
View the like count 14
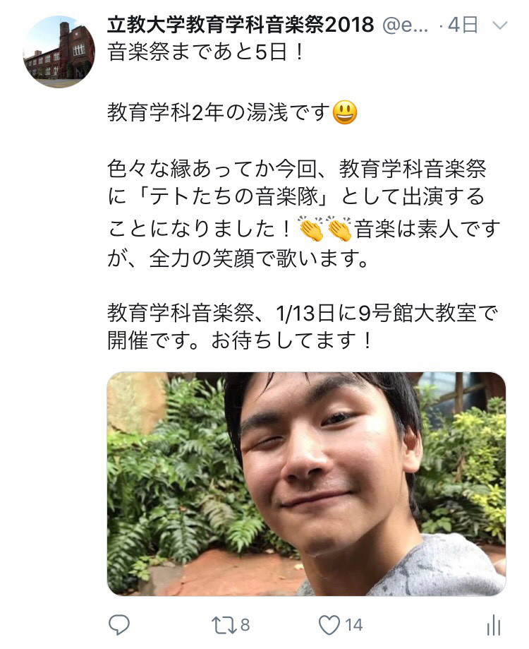[x=354, y=625]
